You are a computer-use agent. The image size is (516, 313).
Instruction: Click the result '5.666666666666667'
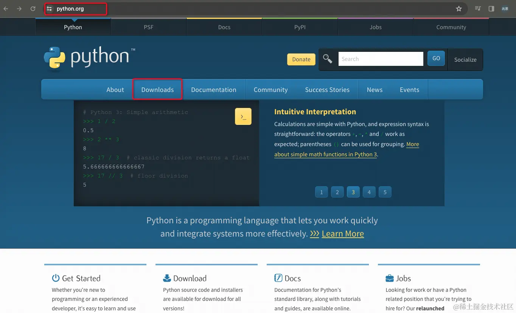114,167
